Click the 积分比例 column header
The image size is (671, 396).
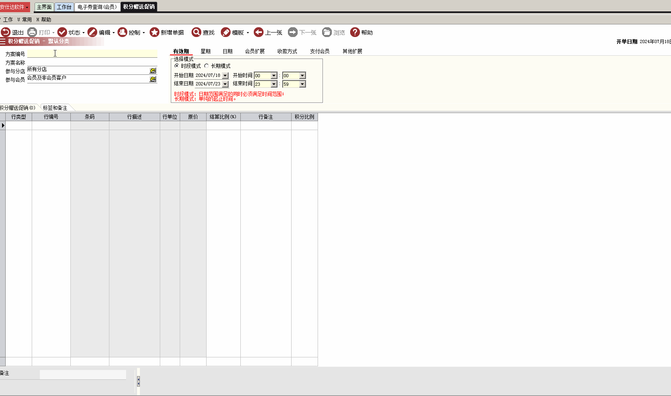click(305, 117)
